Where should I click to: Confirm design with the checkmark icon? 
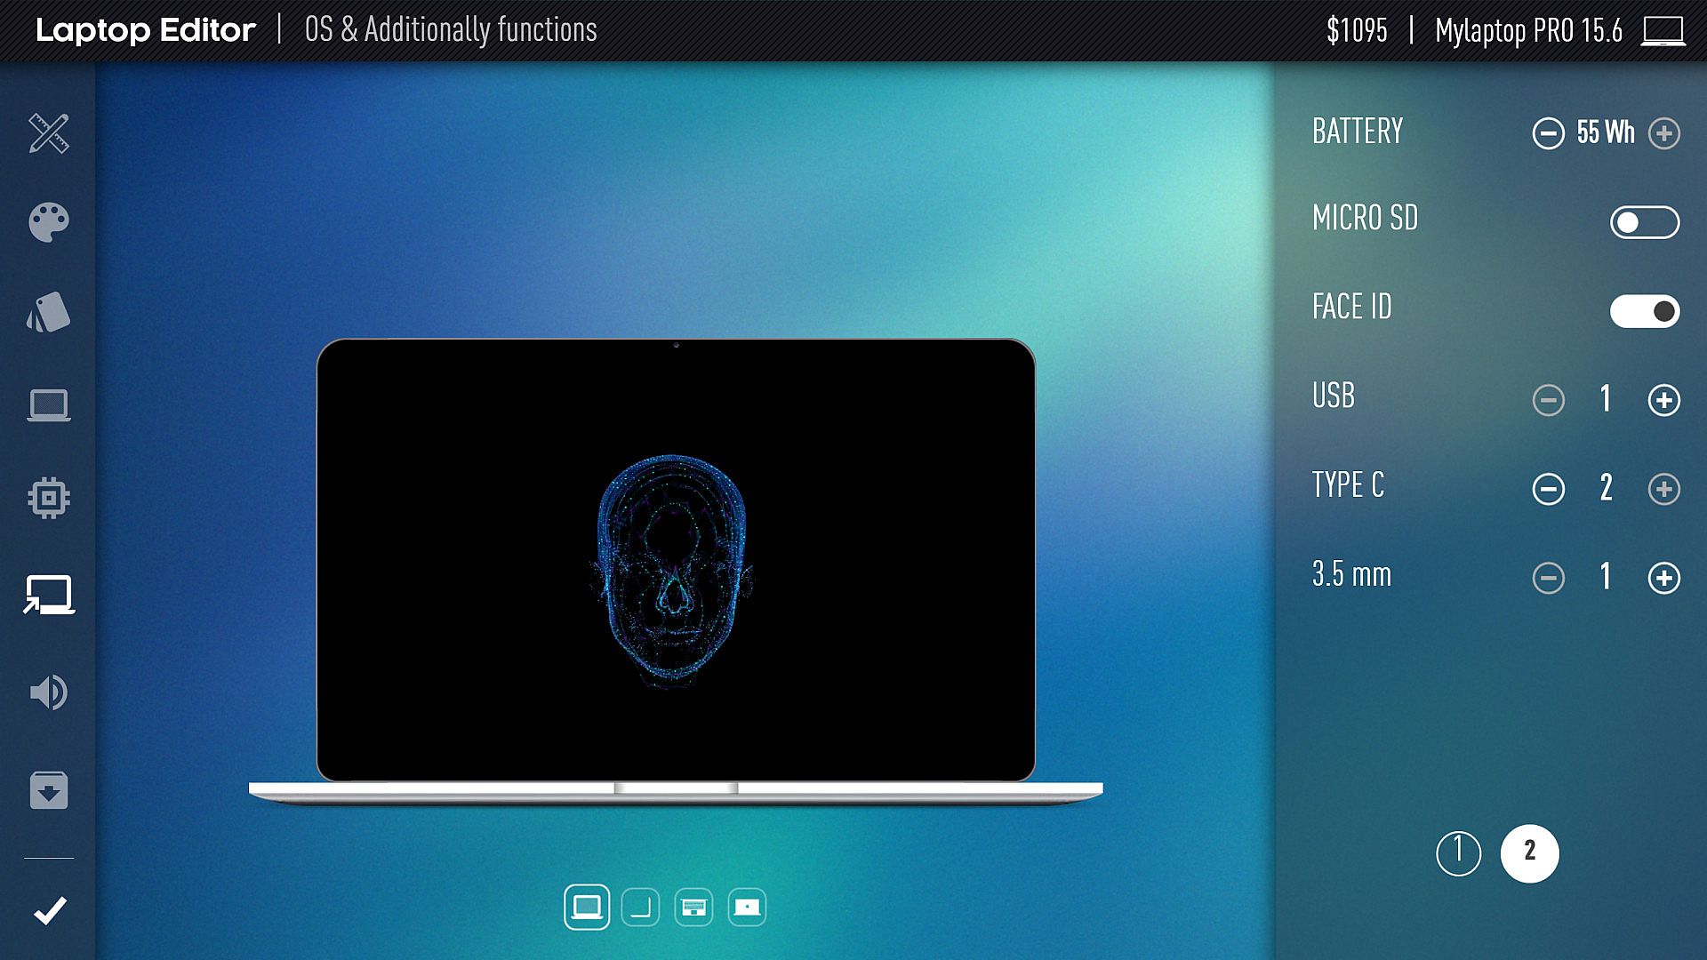tap(50, 910)
